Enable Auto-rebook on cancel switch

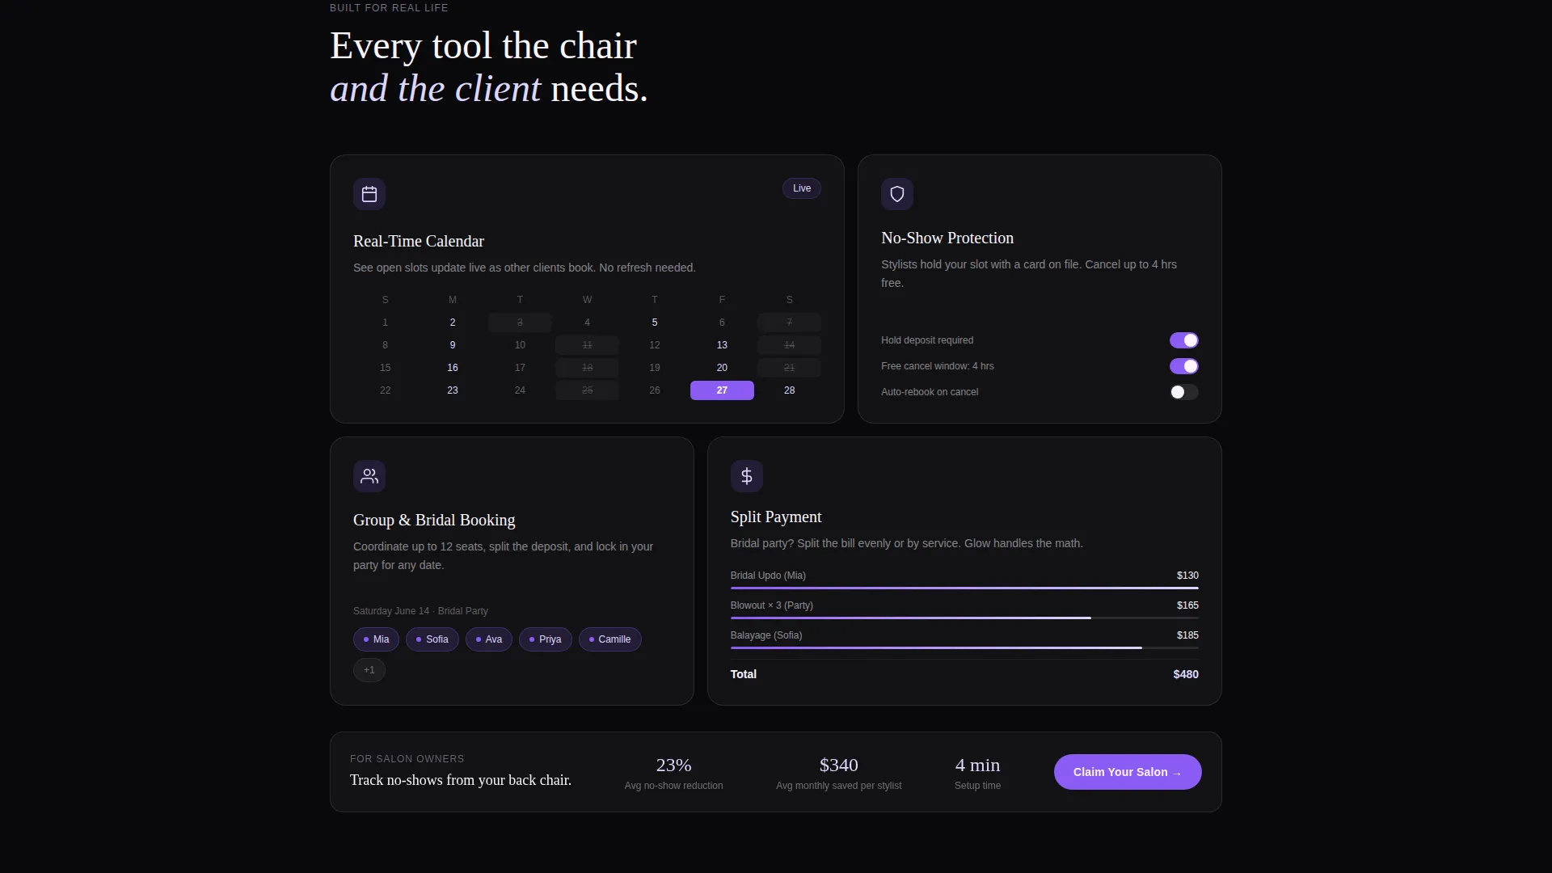point(1183,392)
